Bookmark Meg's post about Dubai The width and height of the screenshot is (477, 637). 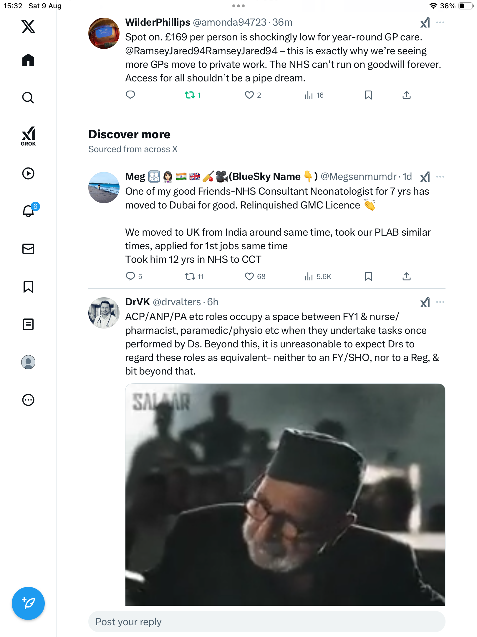[368, 276]
